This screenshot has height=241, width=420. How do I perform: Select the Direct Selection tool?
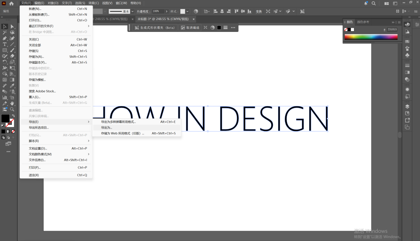click(x=12, y=27)
